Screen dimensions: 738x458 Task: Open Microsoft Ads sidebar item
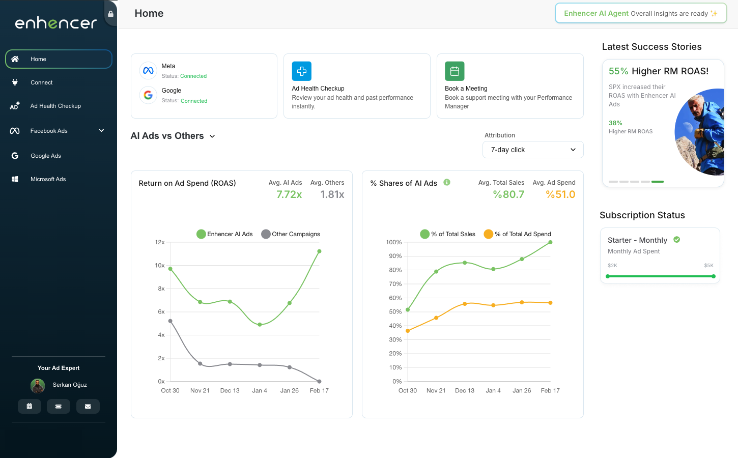(x=59, y=179)
